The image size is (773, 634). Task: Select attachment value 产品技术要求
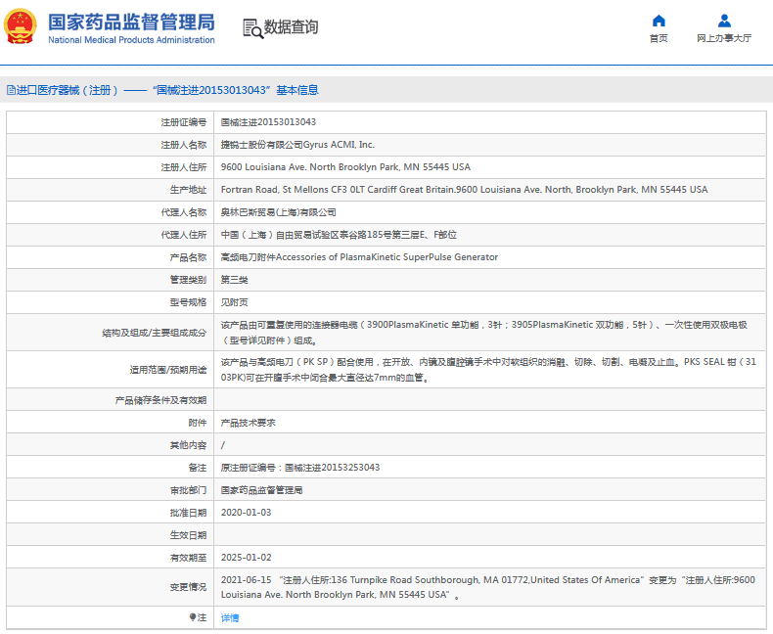coord(248,423)
